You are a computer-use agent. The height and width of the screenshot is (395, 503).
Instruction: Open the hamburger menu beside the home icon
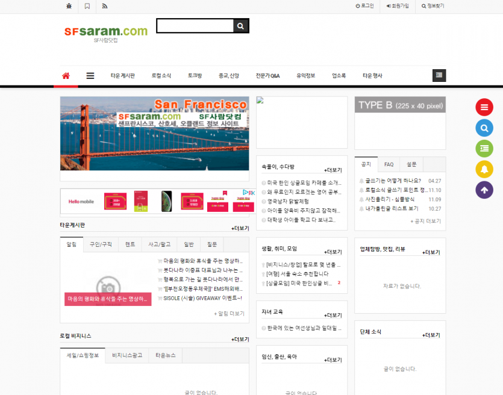(x=90, y=76)
